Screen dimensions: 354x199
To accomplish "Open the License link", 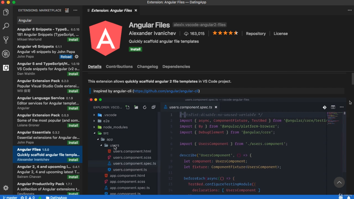I will click(281, 33).
